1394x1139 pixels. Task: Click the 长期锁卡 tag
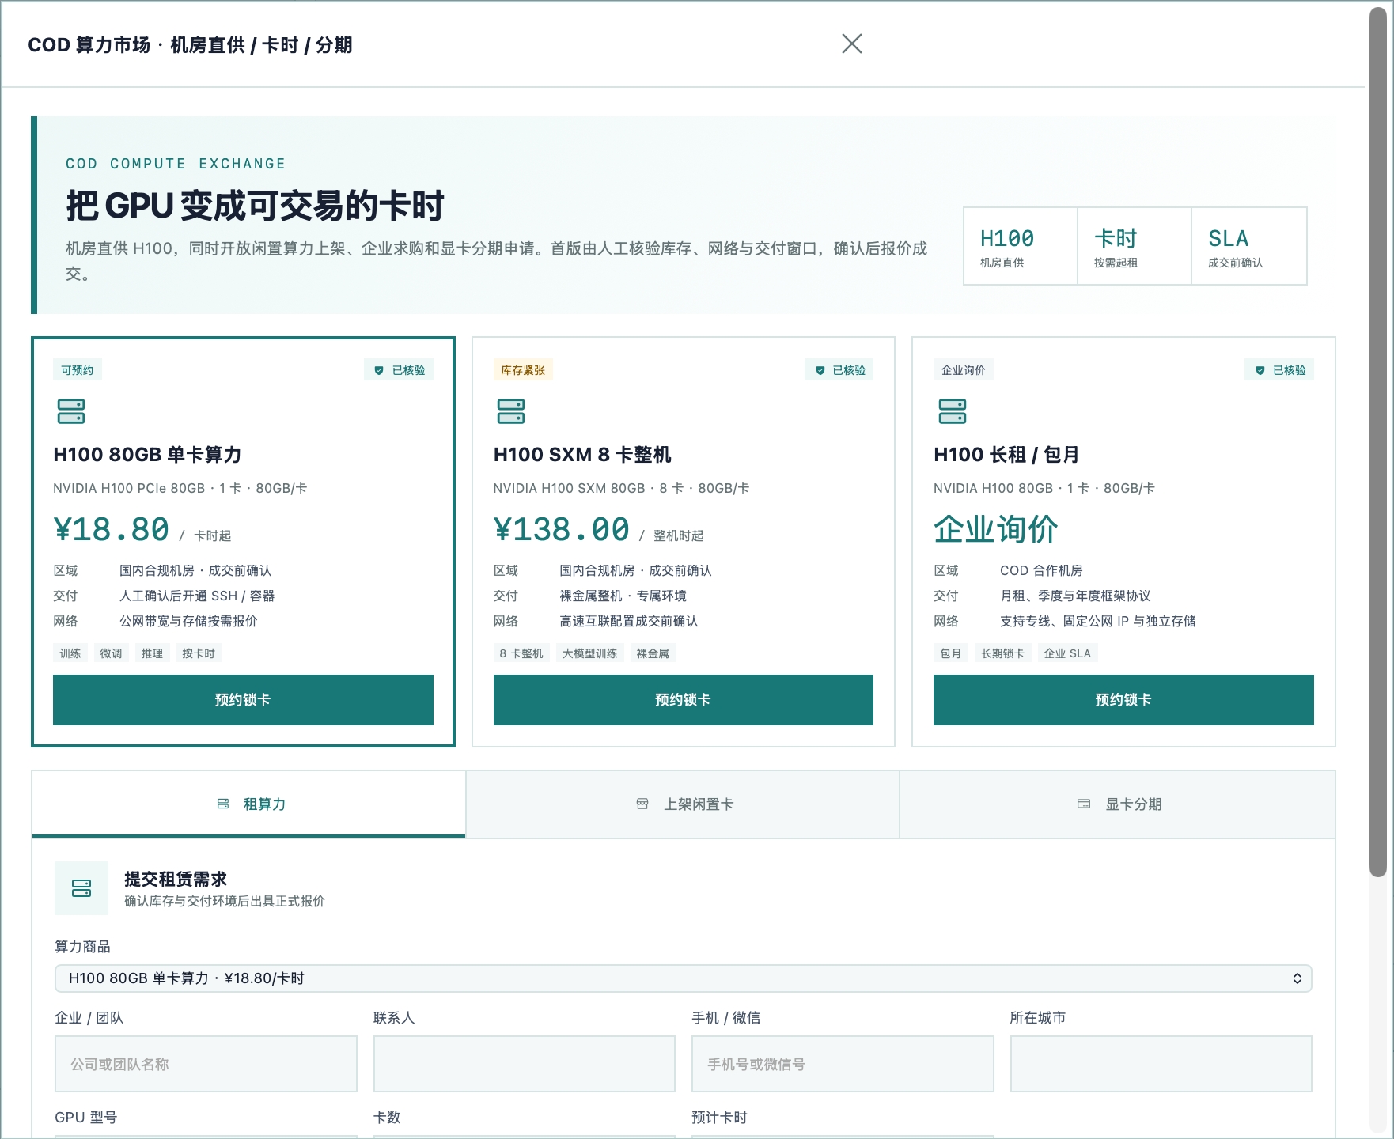click(x=1003, y=653)
